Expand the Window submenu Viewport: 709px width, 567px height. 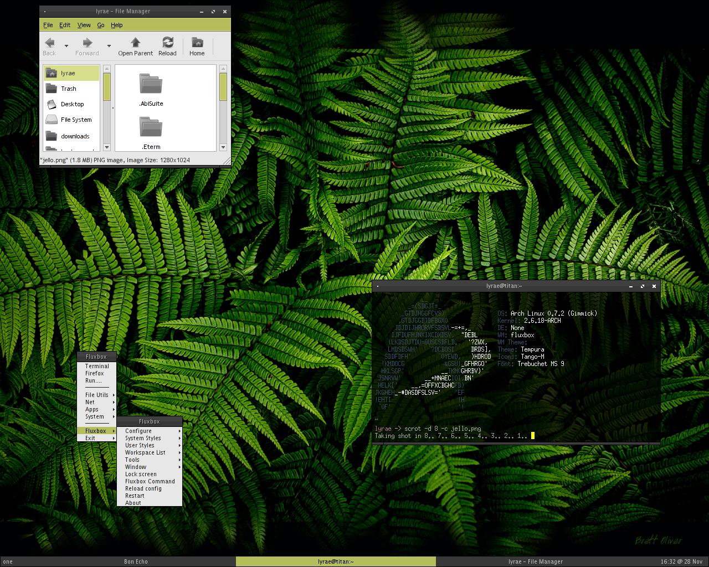click(150, 467)
